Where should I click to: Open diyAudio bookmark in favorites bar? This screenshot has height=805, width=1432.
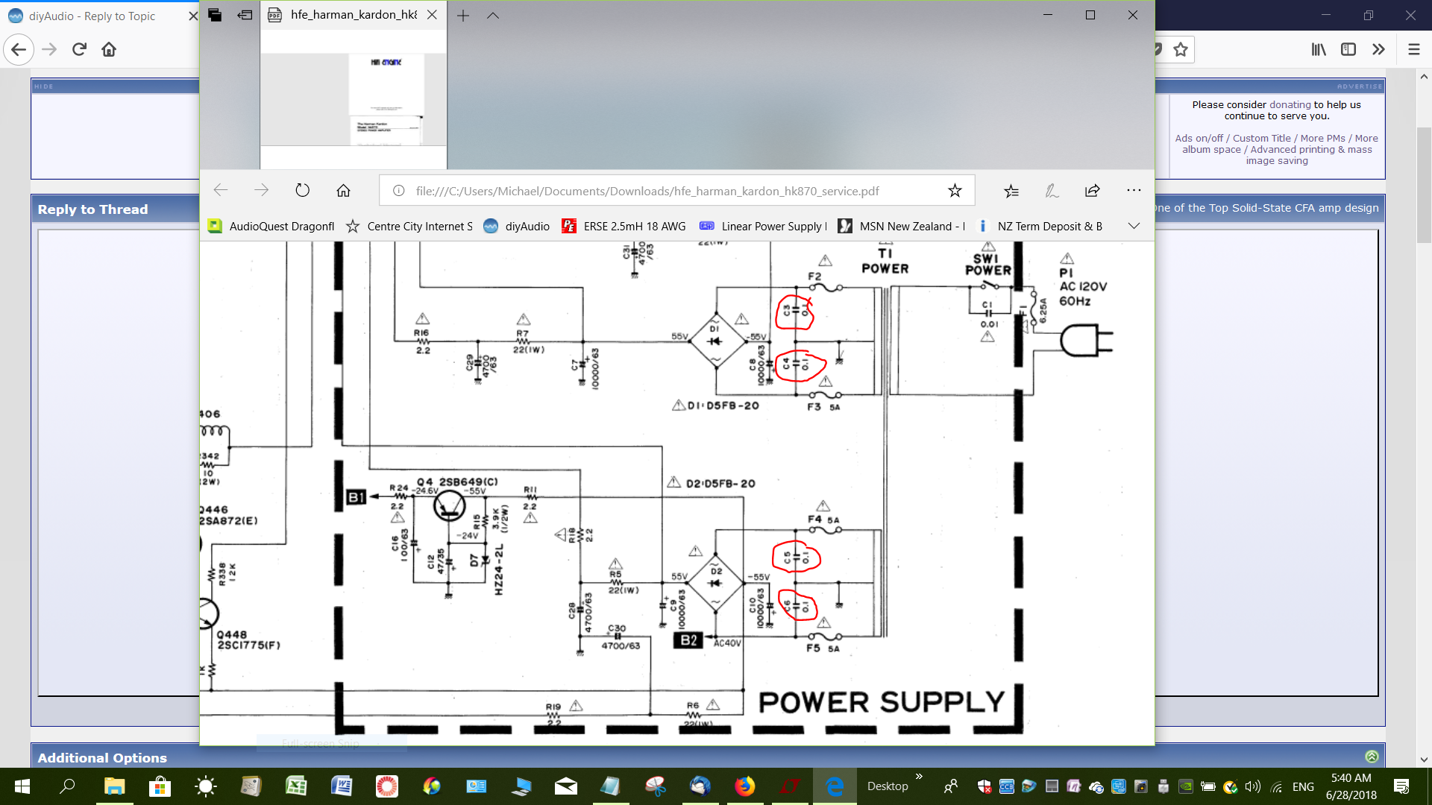tap(517, 226)
